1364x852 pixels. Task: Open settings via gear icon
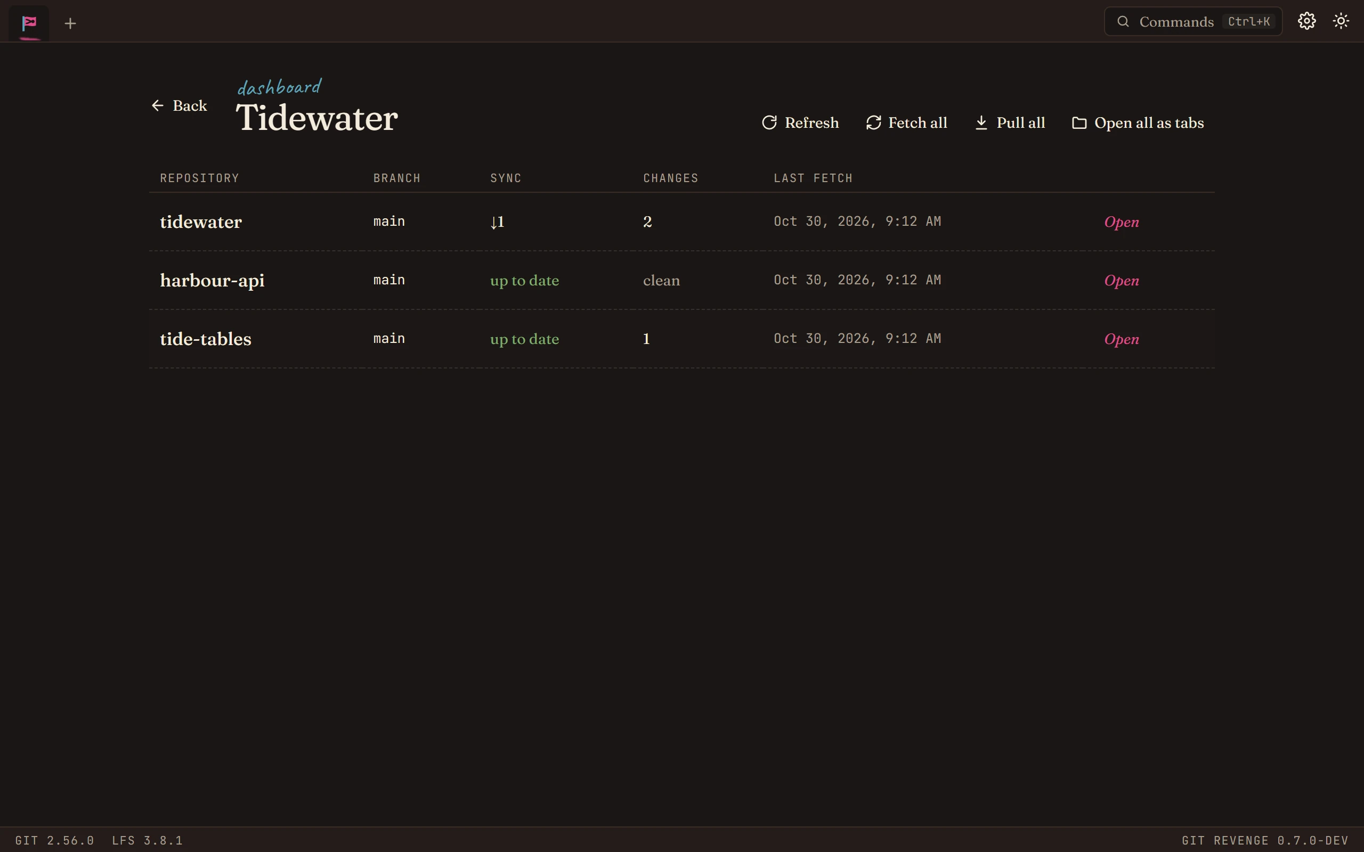(1306, 21)
